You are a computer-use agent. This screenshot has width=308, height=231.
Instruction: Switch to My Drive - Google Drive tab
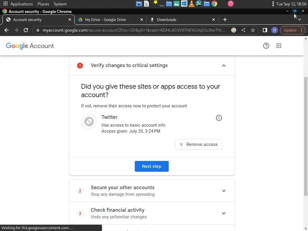point(111,20)
